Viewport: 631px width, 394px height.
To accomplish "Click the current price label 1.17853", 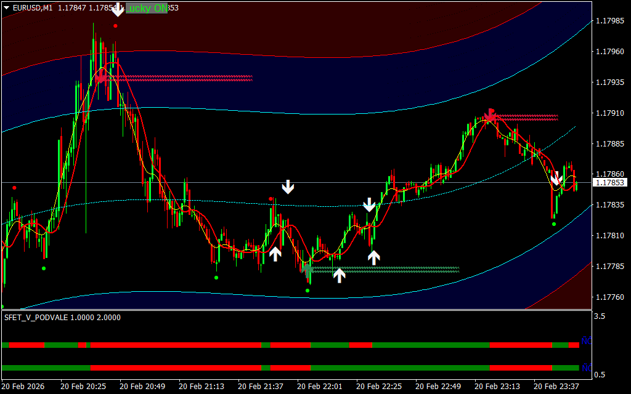I will (609, 183).
